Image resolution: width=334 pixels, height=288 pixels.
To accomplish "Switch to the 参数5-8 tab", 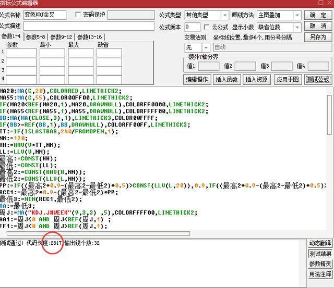I will tap(35, 37).
